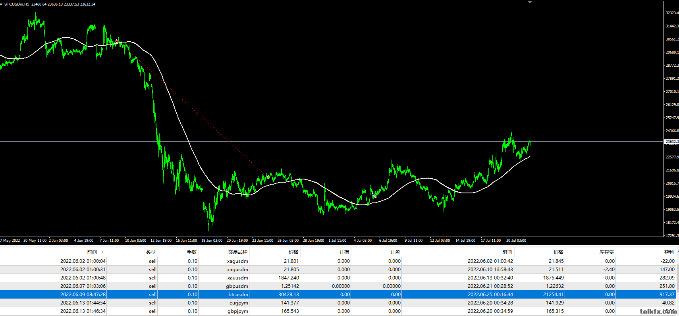Sort by the 手数 column header

(192, 252)
